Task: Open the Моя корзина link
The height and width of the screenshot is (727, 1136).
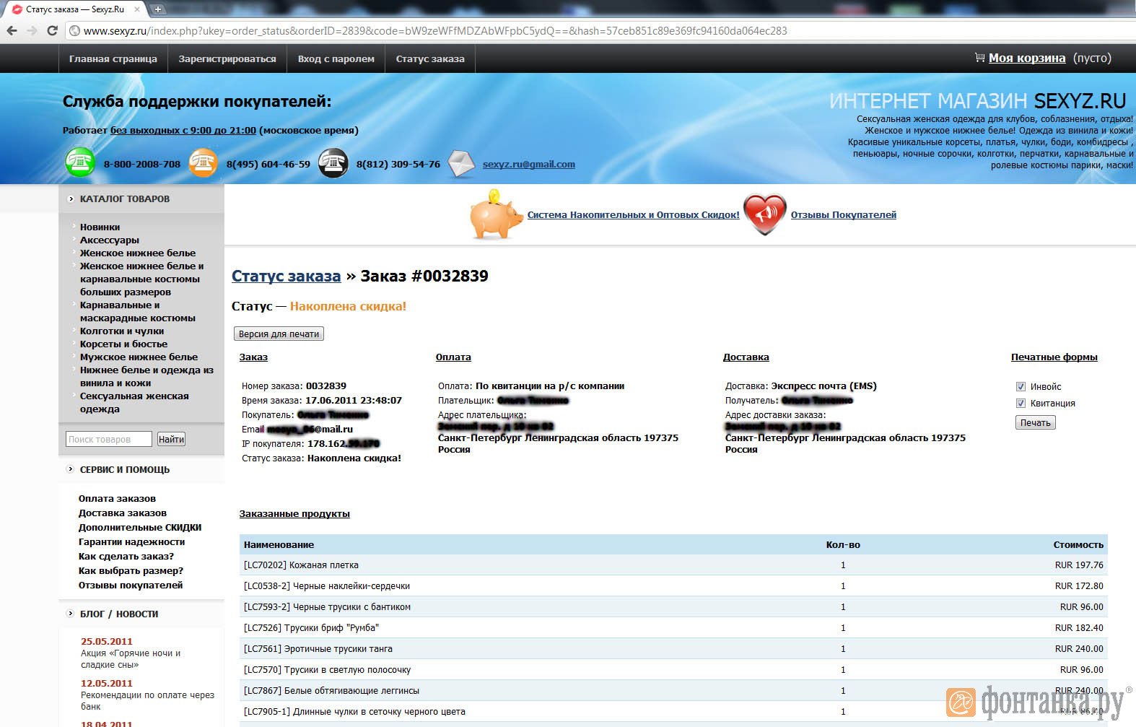Action: point(1027,58)
